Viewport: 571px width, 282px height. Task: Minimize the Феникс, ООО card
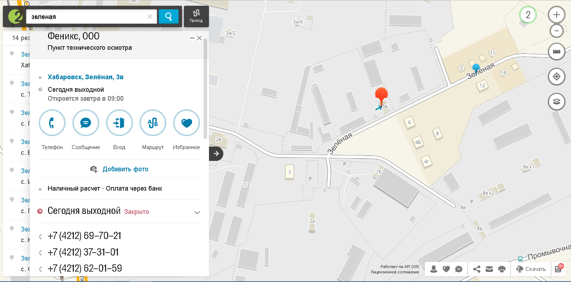point(192,38)
